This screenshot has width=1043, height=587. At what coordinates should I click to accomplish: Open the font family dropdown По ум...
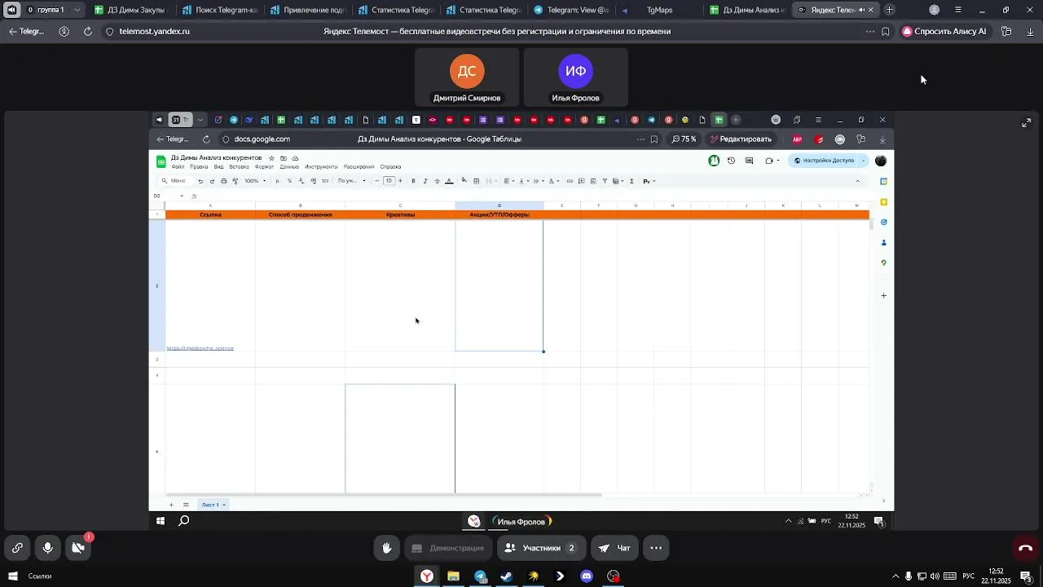click(x=352, y=181)
